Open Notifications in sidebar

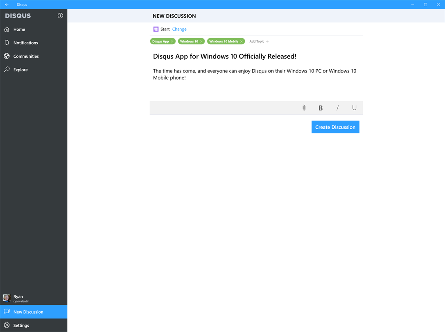pyautogui.click(x=34, y=43)
